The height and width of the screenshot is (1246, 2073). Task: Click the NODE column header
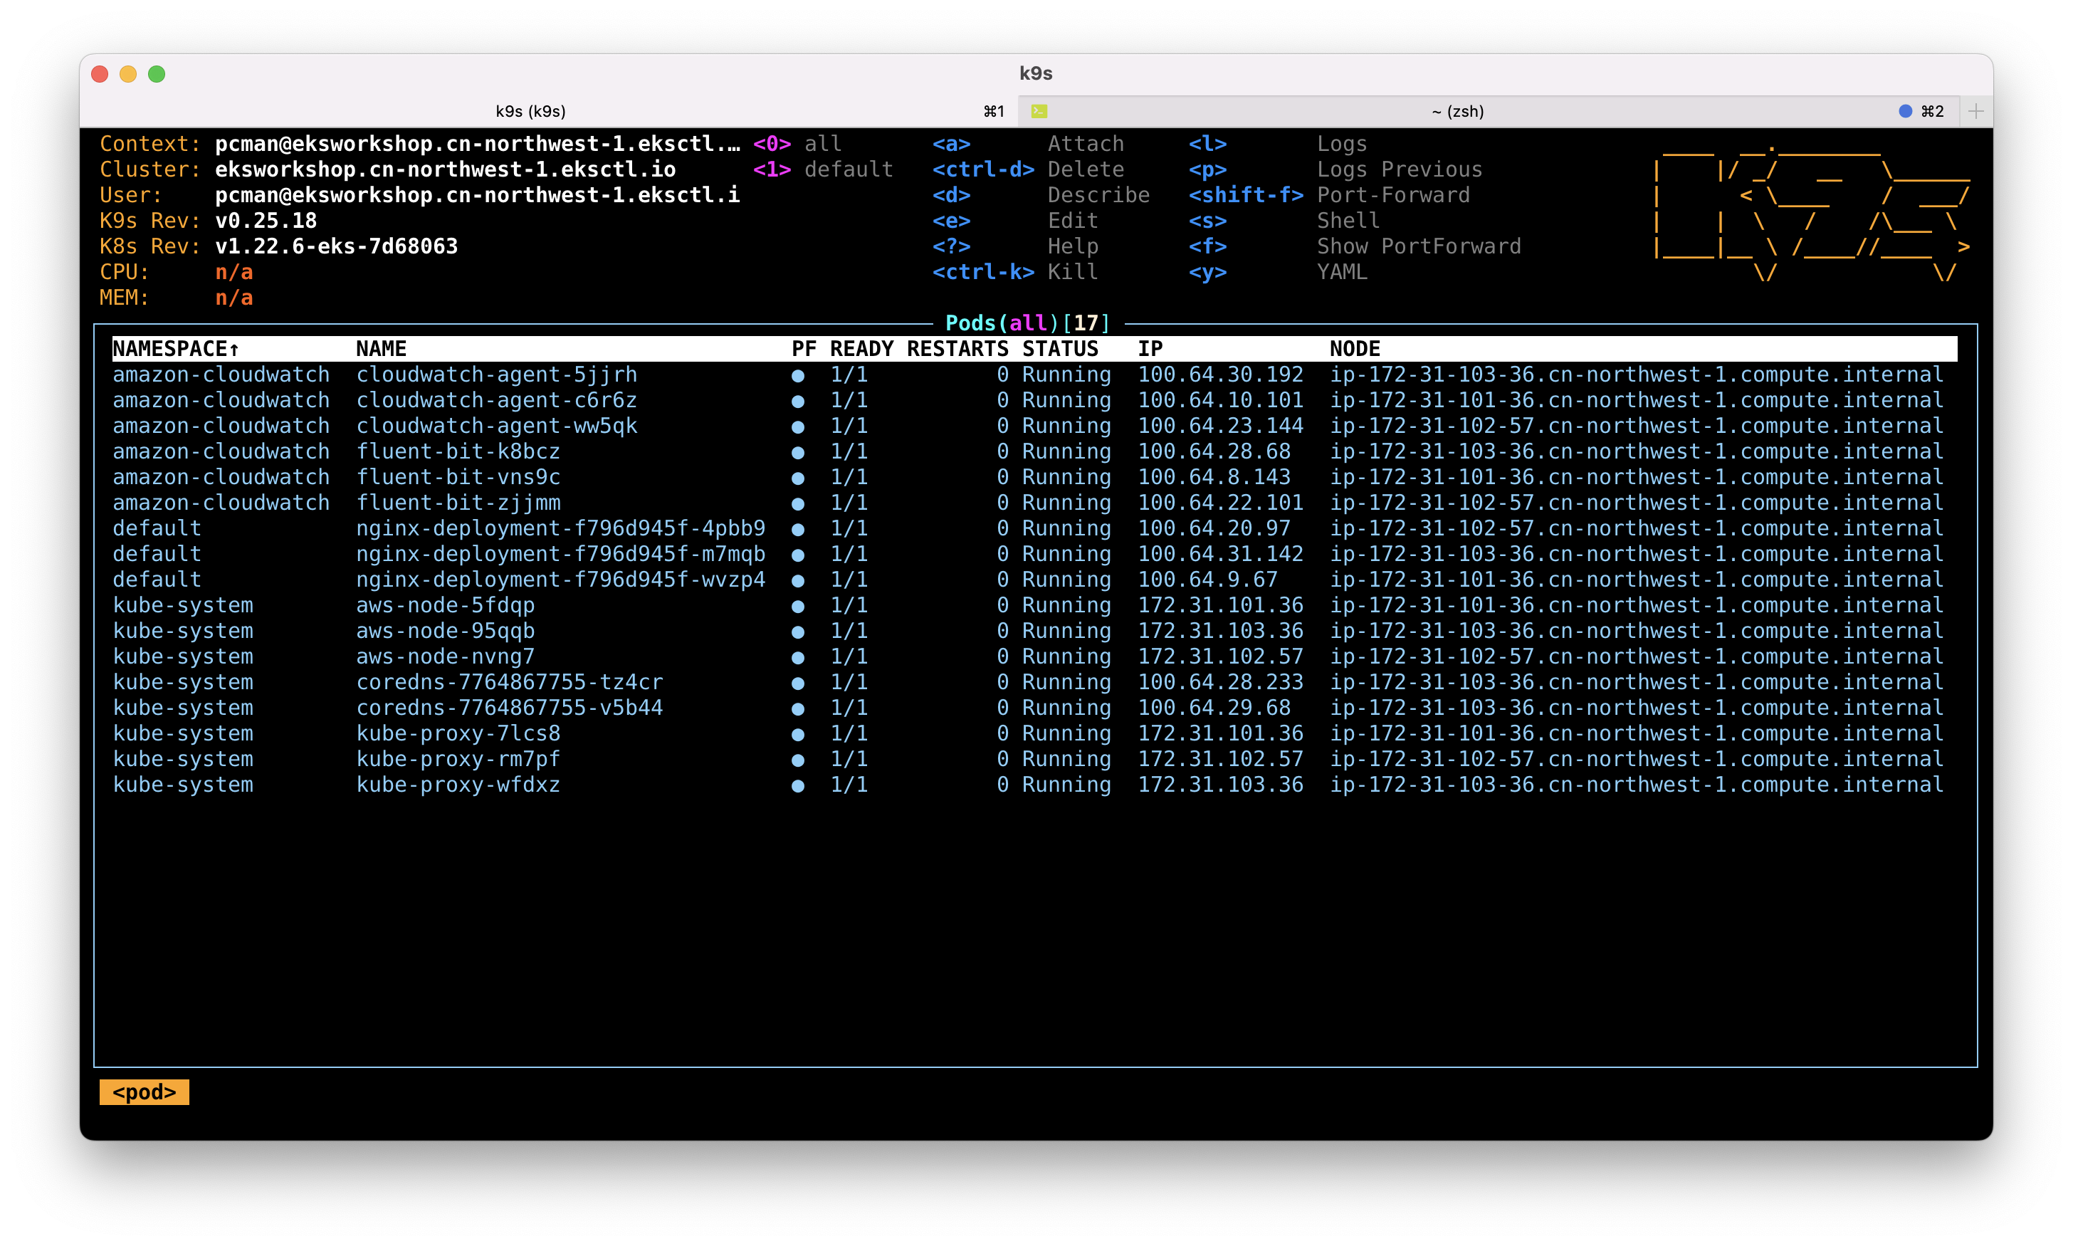click(1355, 348)
